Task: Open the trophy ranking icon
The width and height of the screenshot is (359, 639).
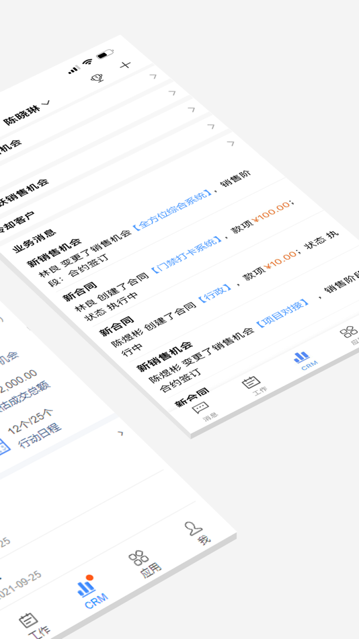Action: click(97, 77)
